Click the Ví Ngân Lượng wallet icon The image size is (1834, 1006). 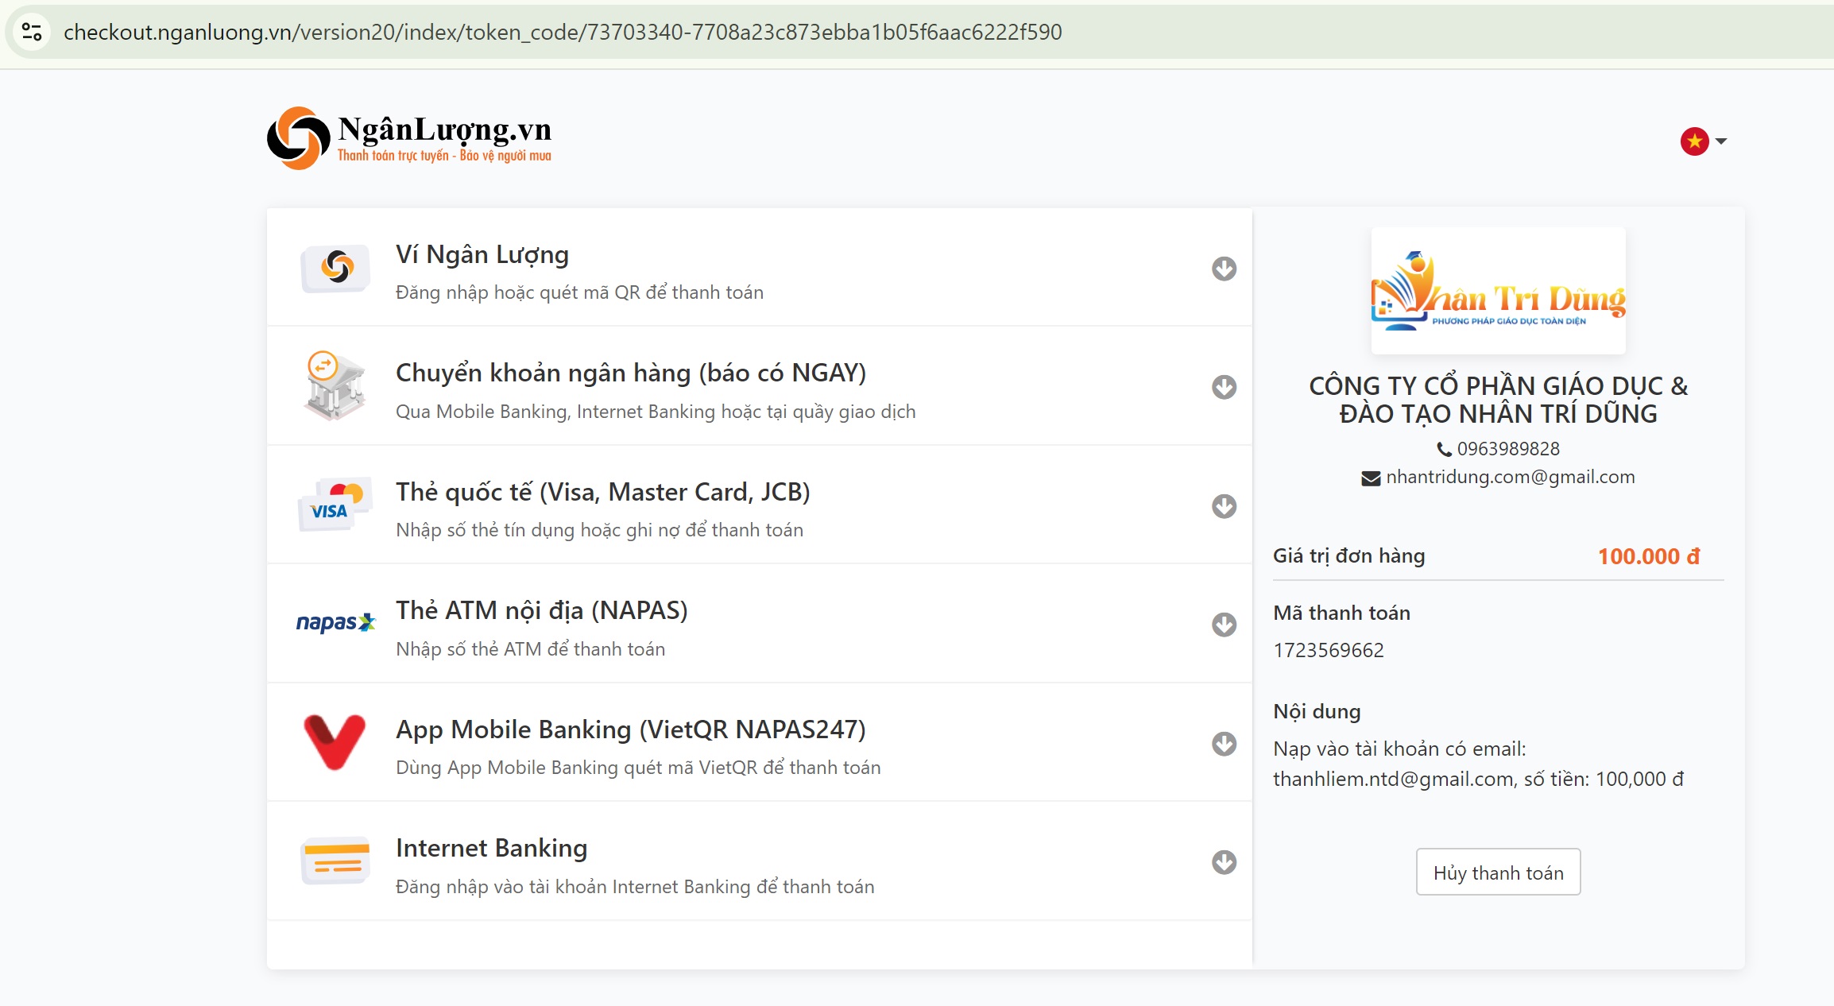[x=335, y=268]
